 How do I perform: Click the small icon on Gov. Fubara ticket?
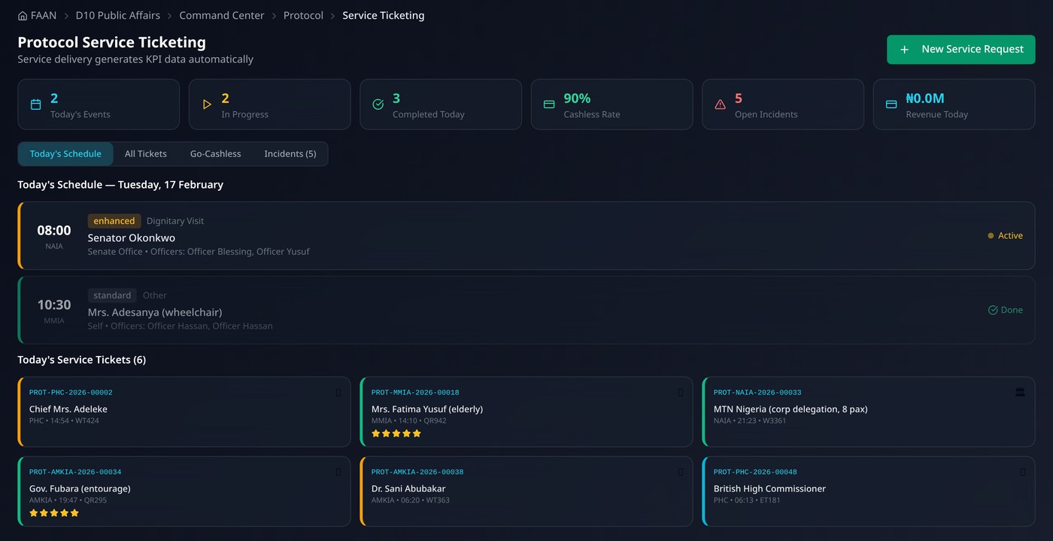click(338, 472)
